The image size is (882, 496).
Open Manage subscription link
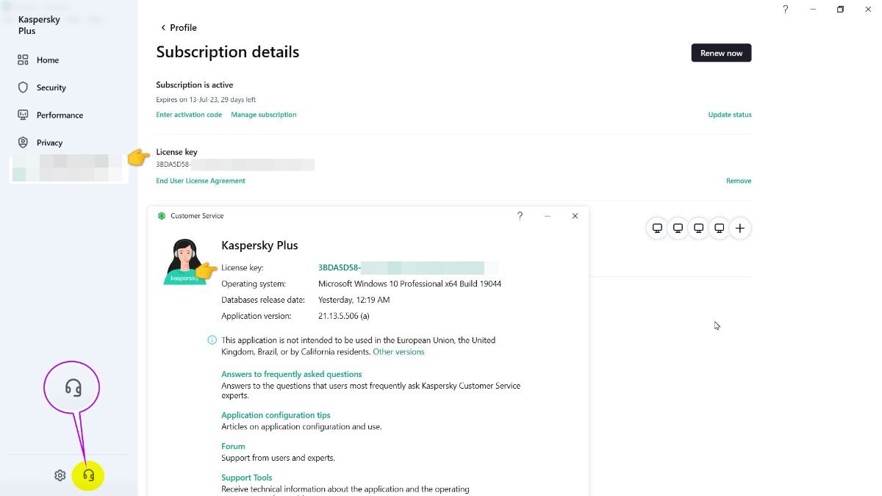pyautogui.click(x=264, y=115)
